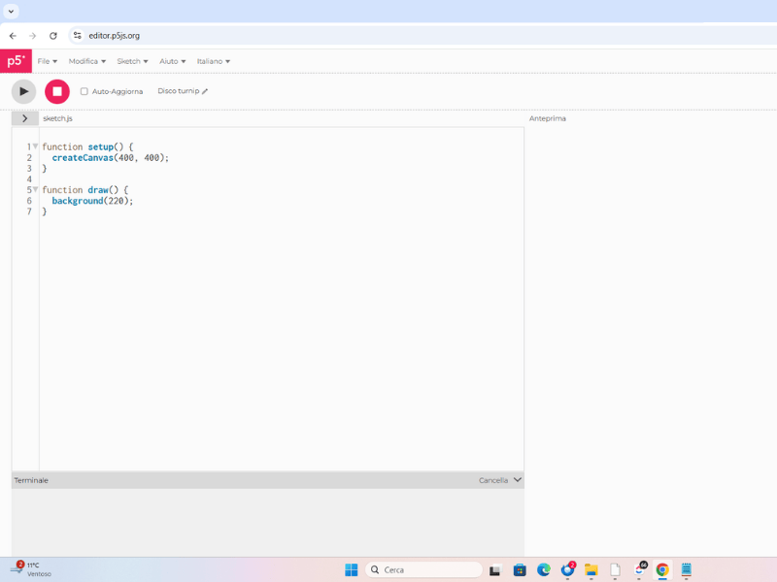The width and height of the screenshot is (777, 582).
Task: Open Chrome from the taskbar
Action: [663, 569]
